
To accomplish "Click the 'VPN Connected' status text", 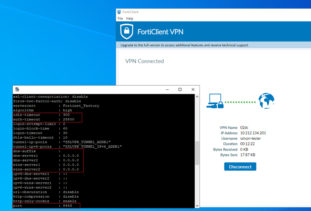I will point(144,61).
